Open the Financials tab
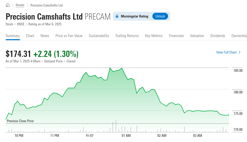 176,36
